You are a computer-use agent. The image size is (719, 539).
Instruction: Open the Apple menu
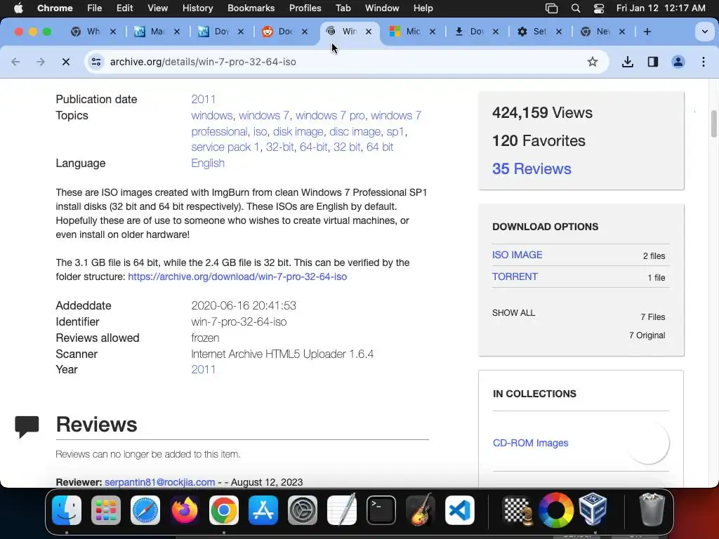coord(18,8)
